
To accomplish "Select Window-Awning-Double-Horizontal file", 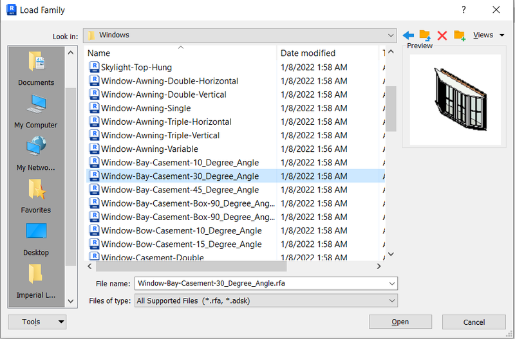I will pyautogui.click(x=170, y=81).
